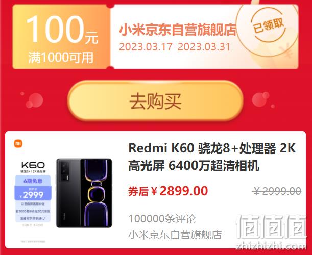312x255 pixels.
Task: Click the 满1000可用 coupon condition
Action: tap(61, 58)
